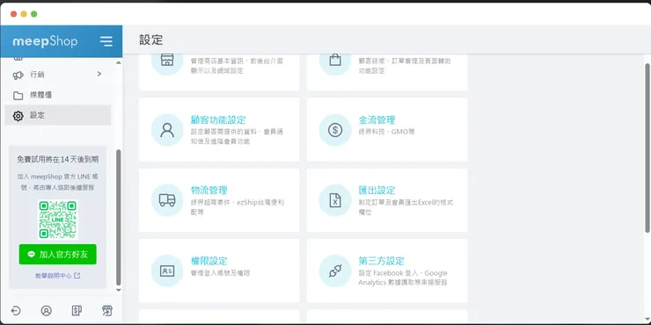The width and height of the screenshot is (651, 325).
Task: Open the 教學說明中心 link
Action: click(x=54, y=276)
